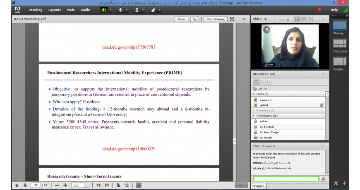Select the Discussion layout thumbnail
Screen dimensions: 360x190
point(340,43)
